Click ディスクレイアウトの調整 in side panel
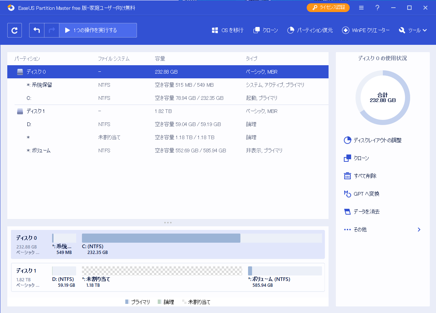 tap(373, 140)
